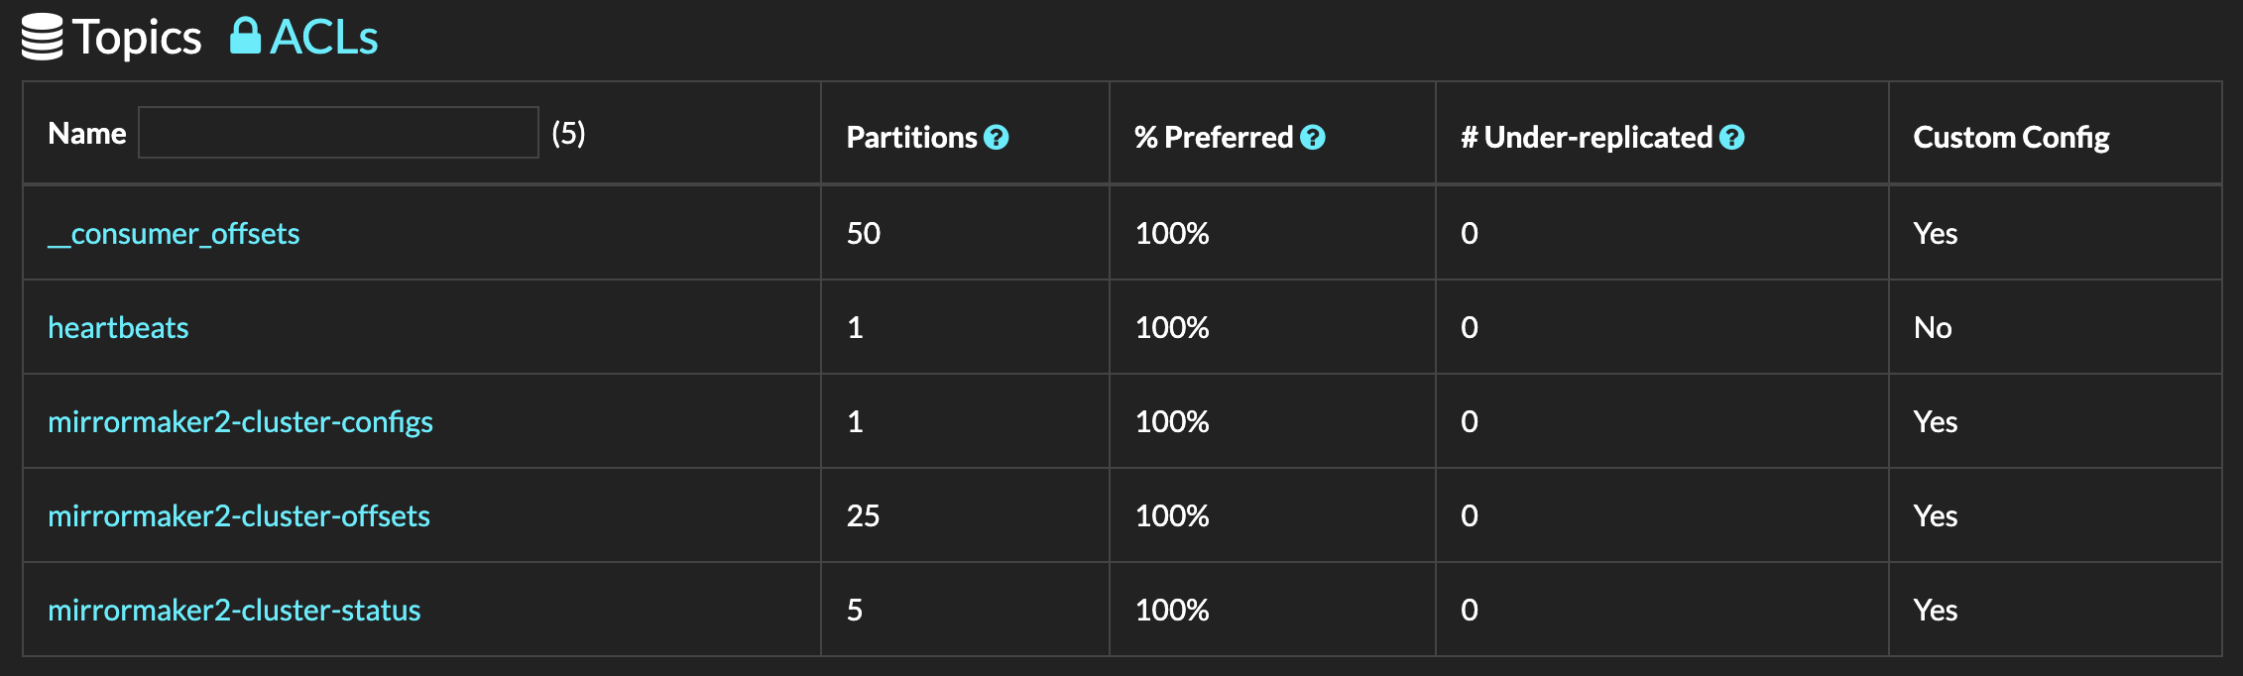Image resolution: width=2243 pixels, height=676 pixels.
Task: Open the mirrormaker2-cluster-status topic
Action: coord(234,611)
